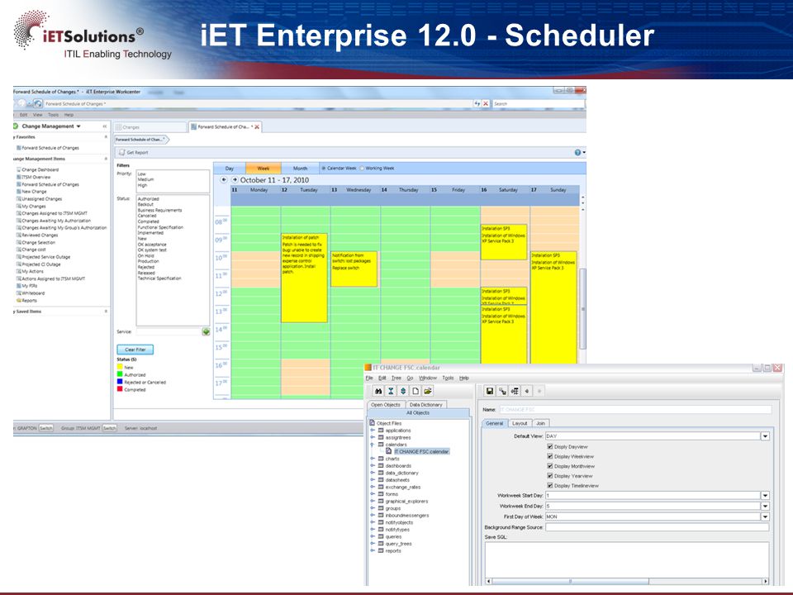Open the Tree menu in calendar editor
The height and width of the screenshot is (595, 793).
click(396, 378)
